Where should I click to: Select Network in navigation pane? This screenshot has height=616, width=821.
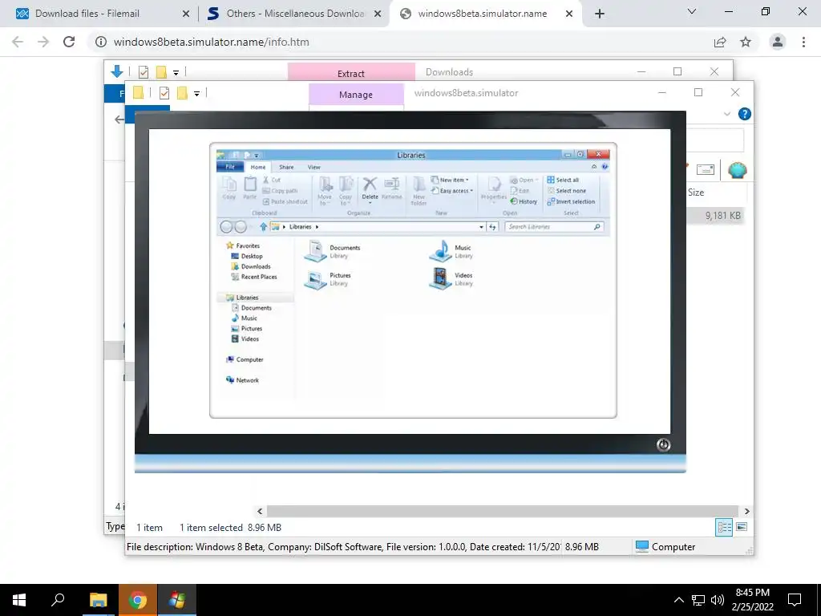(x=242, y=380)
